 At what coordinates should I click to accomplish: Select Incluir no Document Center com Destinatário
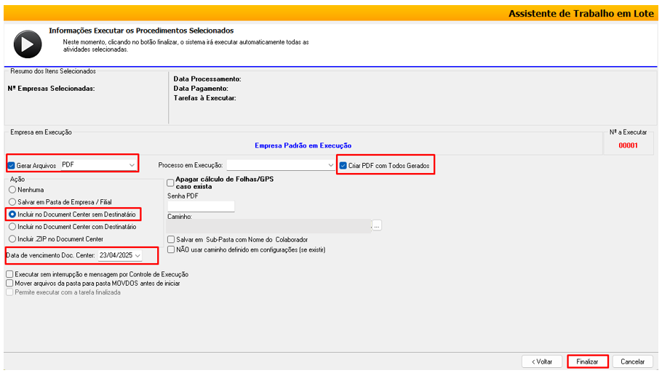12,227
